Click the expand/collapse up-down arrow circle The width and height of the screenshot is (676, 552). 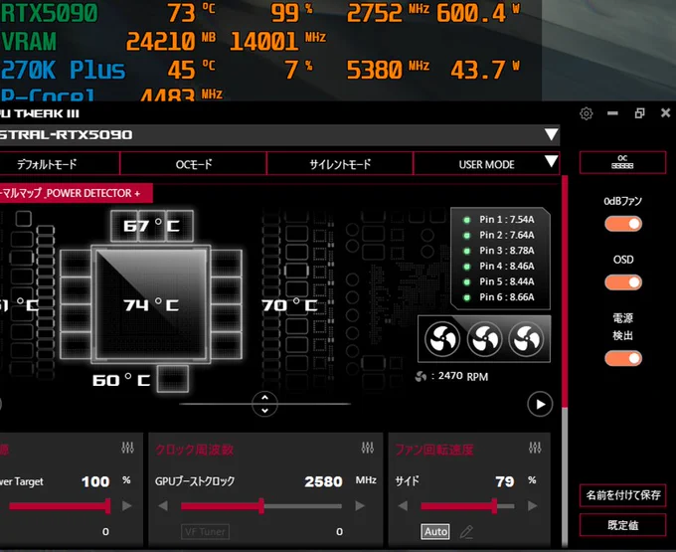(x=264, y=404)
